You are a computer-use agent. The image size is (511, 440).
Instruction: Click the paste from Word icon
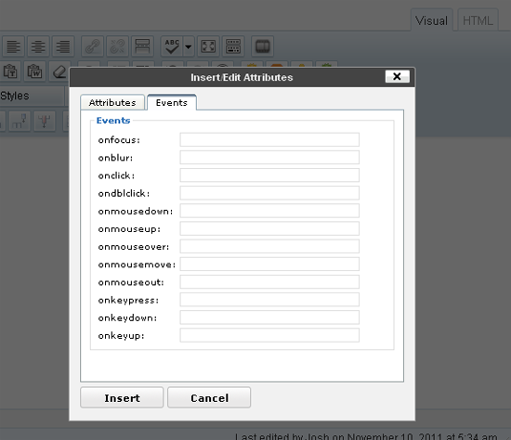click(x=34, y=71)
